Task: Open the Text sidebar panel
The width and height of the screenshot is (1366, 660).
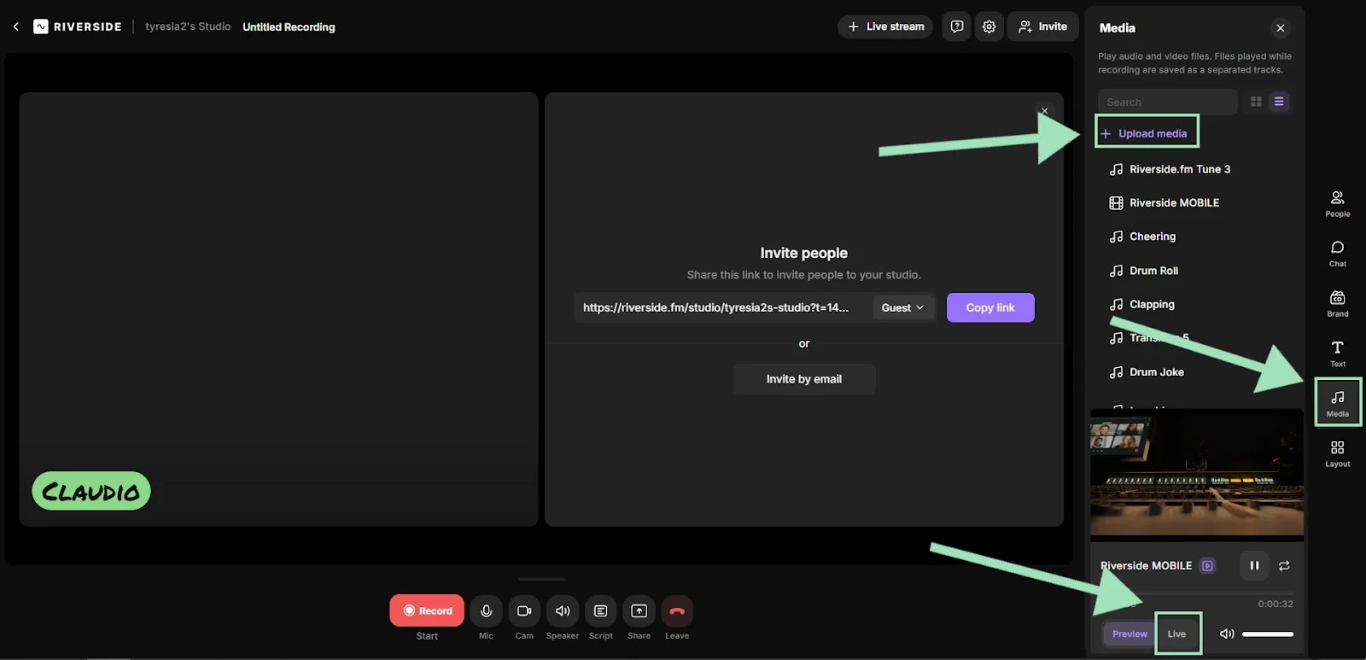Action: (x=1338, y=353)
